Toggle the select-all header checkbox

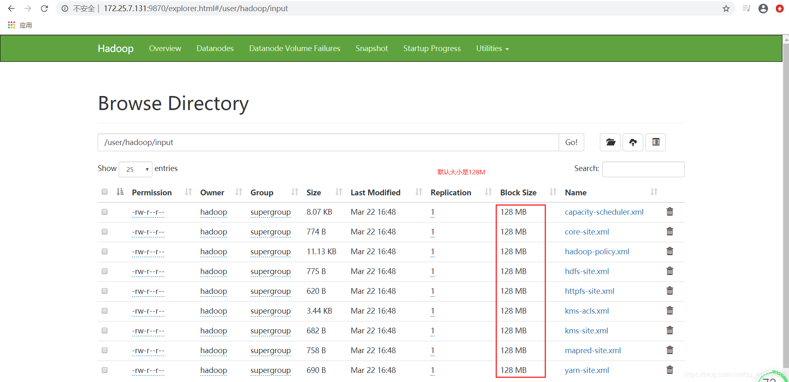(105, 192)
